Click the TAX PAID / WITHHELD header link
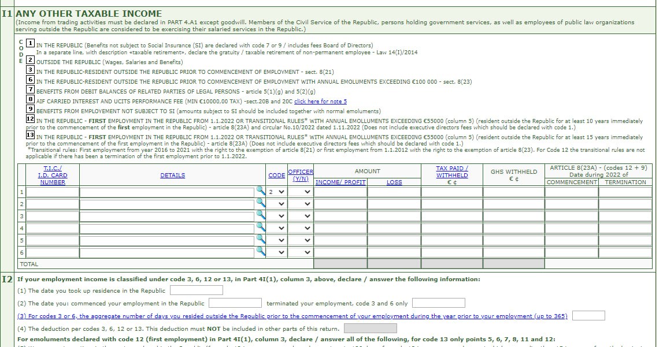 coord(452,171)
